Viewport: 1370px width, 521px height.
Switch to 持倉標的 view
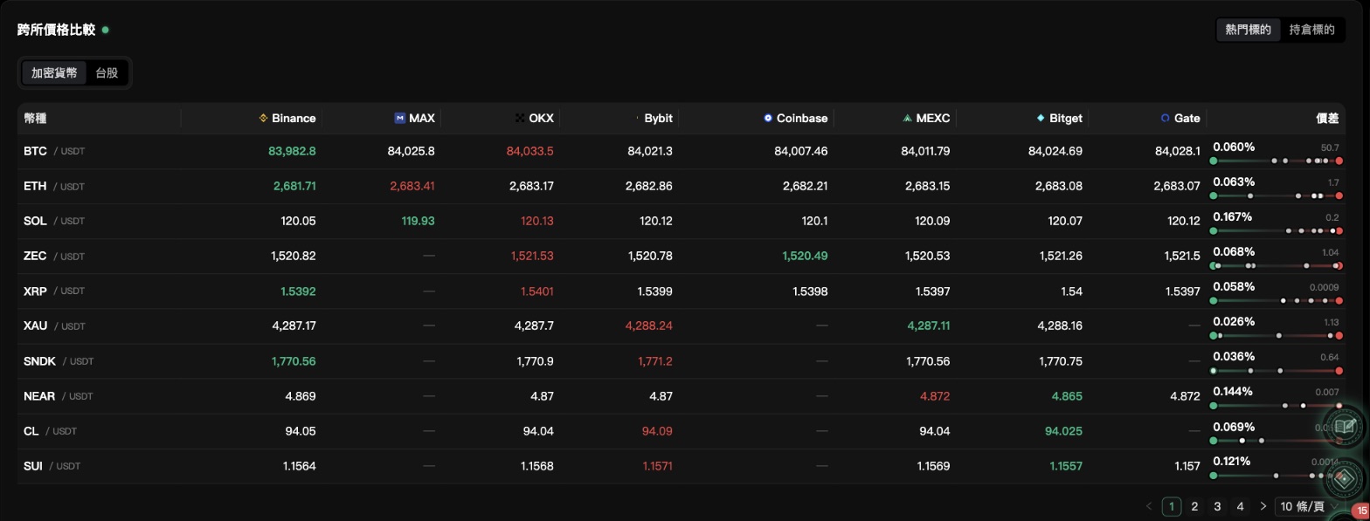(x=1312, y=30)
